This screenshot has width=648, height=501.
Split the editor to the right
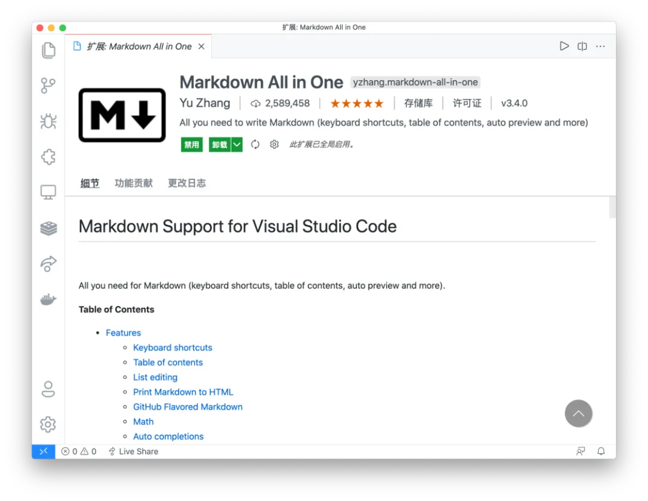tap(582, 46)
